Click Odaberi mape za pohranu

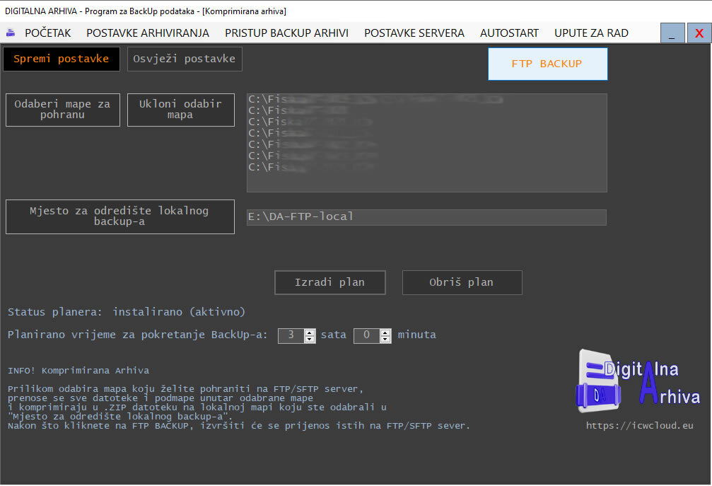(x=63, y=110)
